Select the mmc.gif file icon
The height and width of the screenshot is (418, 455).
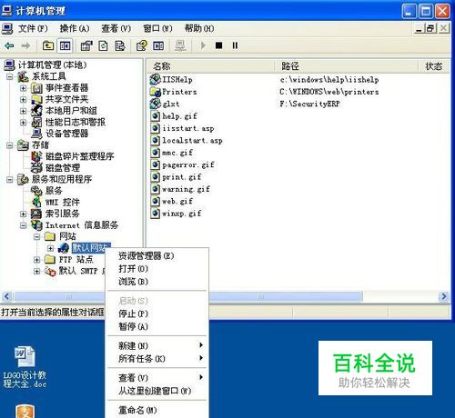pos(155,153)
